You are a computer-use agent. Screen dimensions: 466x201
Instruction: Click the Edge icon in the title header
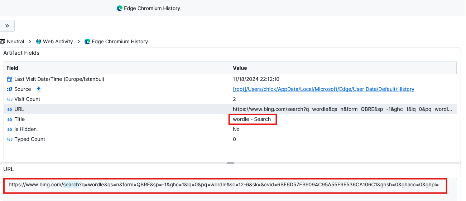click(x=120, y=8)
